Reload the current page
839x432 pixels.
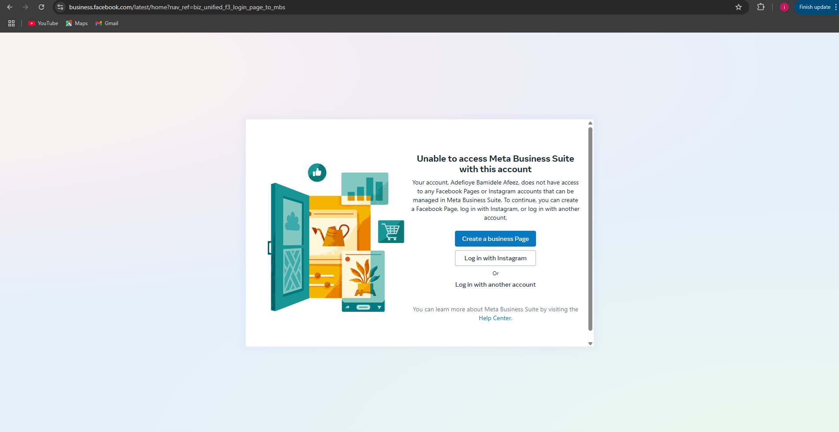point(41,7)
